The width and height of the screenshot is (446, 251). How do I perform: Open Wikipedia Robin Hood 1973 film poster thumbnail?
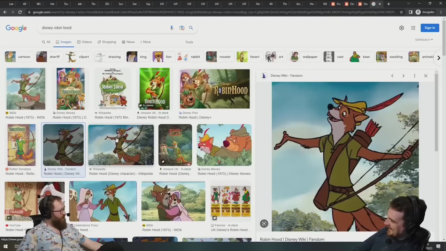[113, 89]
